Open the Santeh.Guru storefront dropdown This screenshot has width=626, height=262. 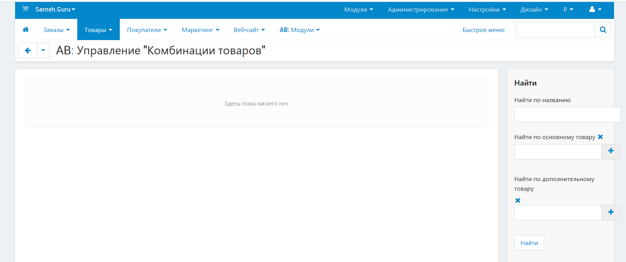coord(55,9)
